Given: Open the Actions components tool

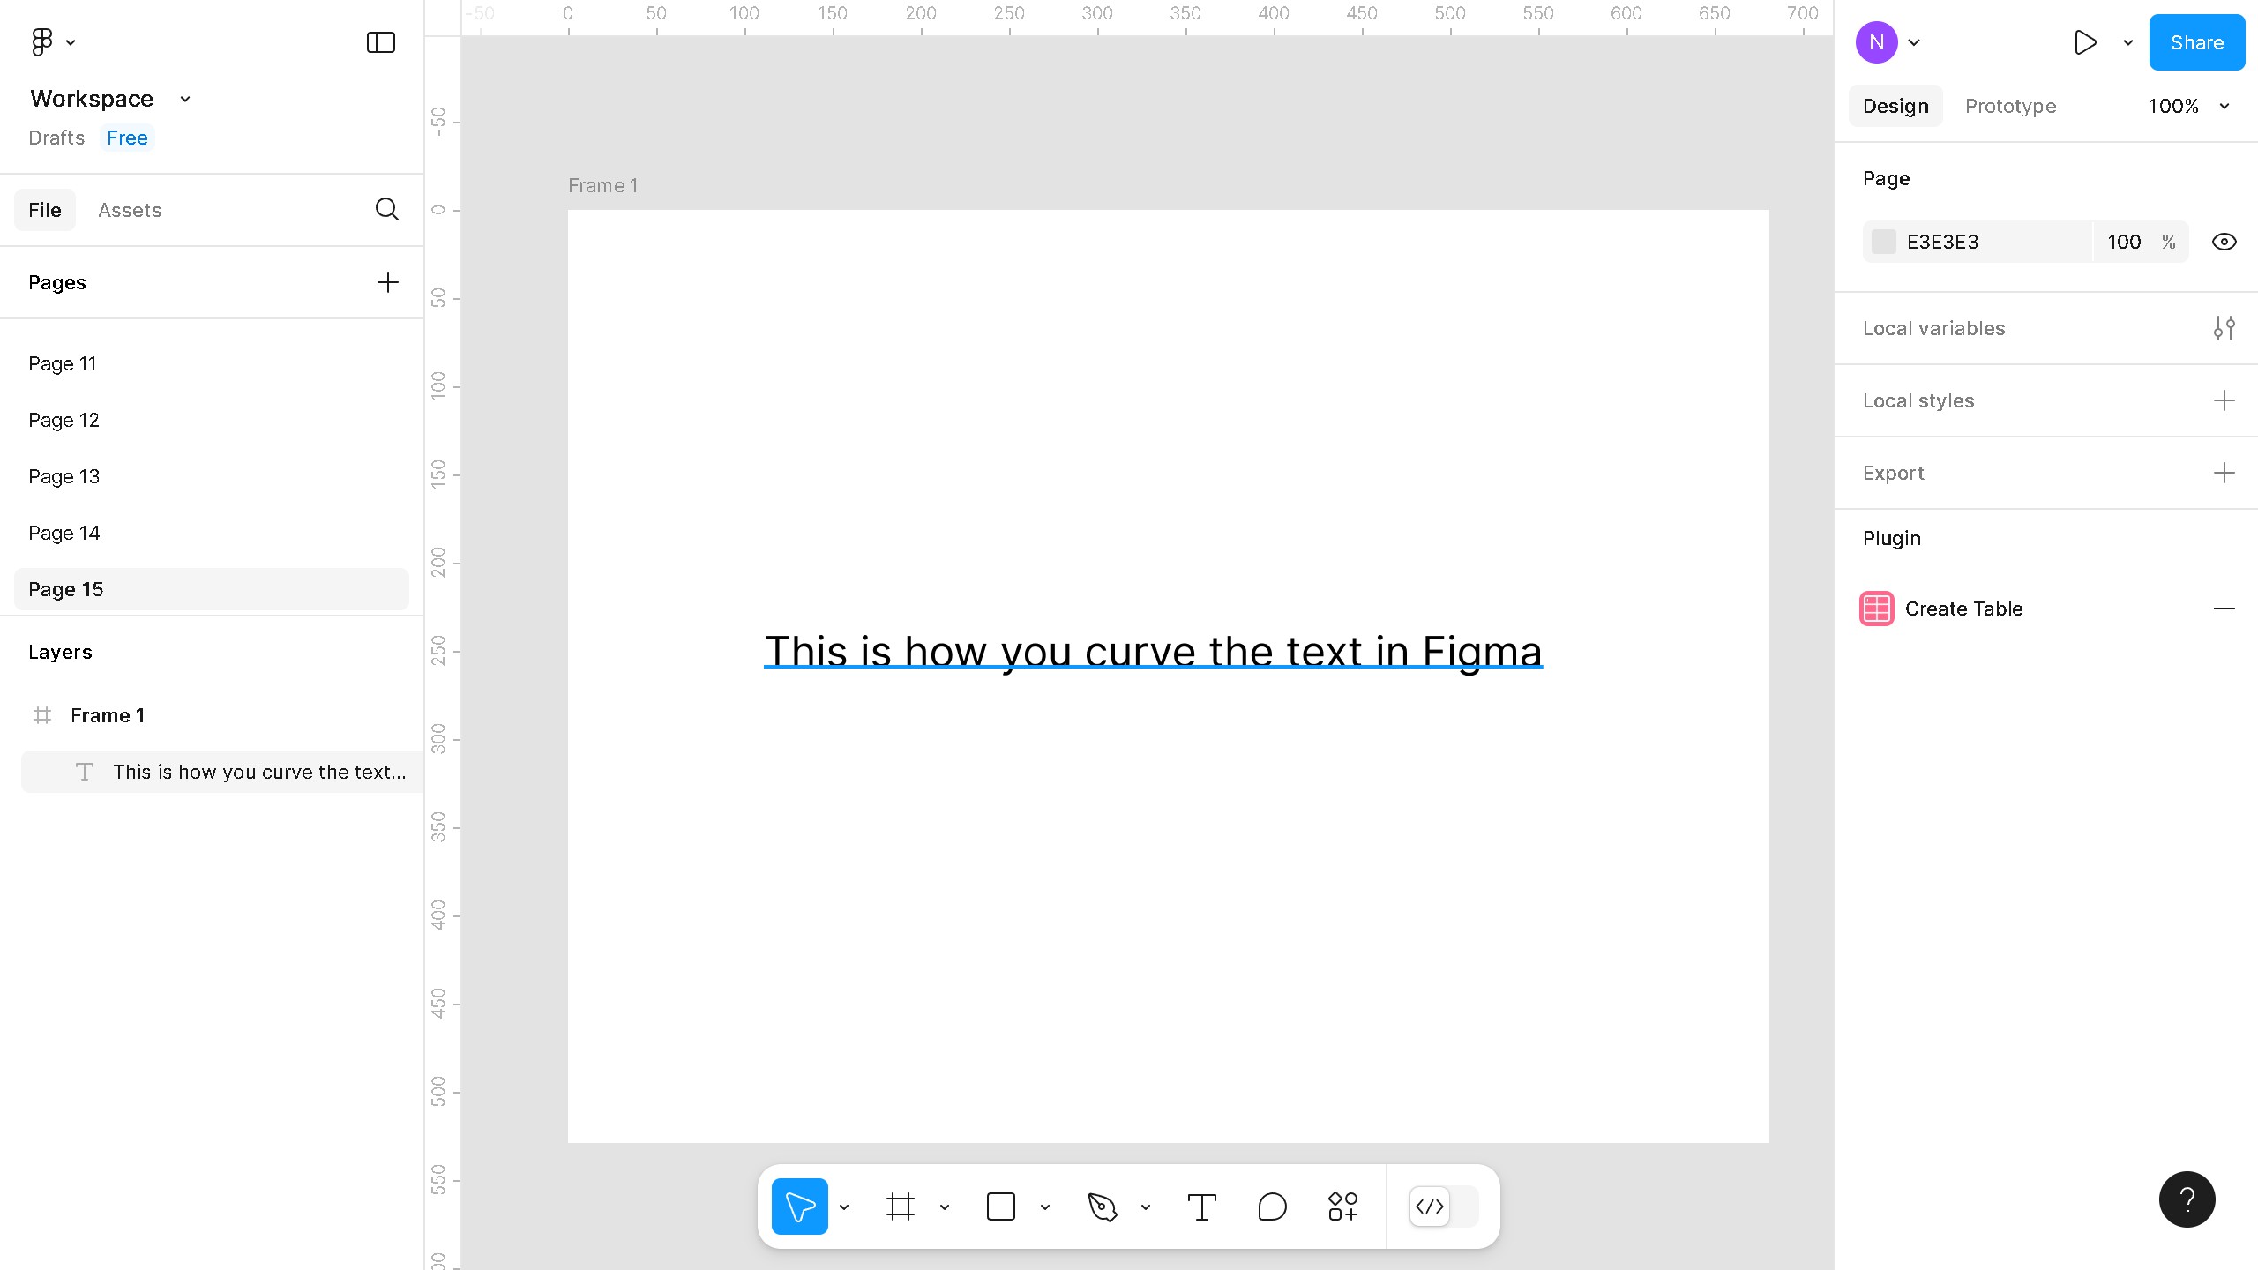Looking at the screenshot, I should 1342,1206.
